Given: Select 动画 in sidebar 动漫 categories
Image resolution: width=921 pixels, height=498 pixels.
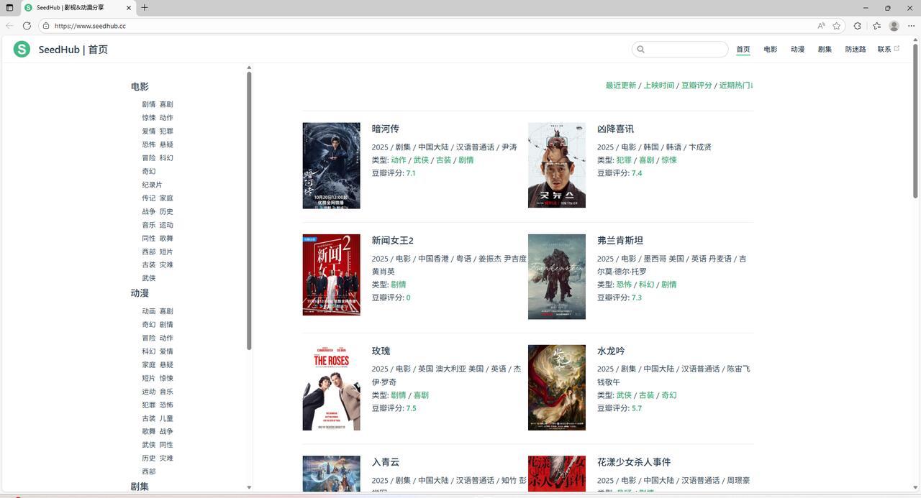Looking at the screenshot, I should [148, 311].
